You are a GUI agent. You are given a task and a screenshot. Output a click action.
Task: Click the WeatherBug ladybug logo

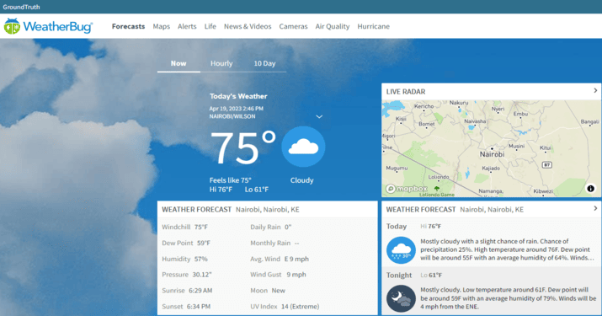(12, 26)
